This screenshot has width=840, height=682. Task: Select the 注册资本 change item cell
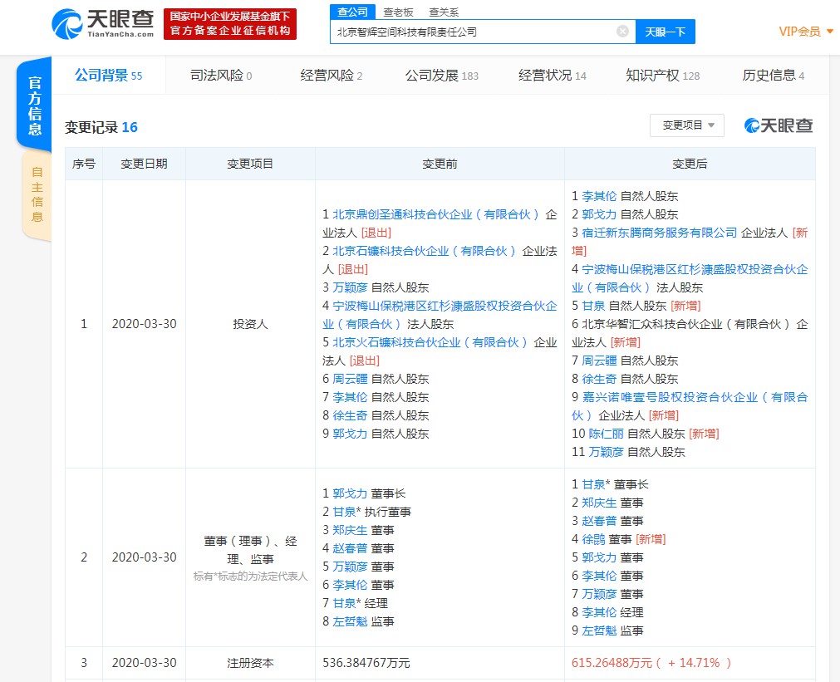250,663
